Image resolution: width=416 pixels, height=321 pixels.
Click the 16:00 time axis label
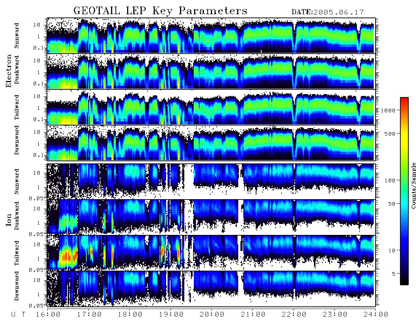(48, 314)
